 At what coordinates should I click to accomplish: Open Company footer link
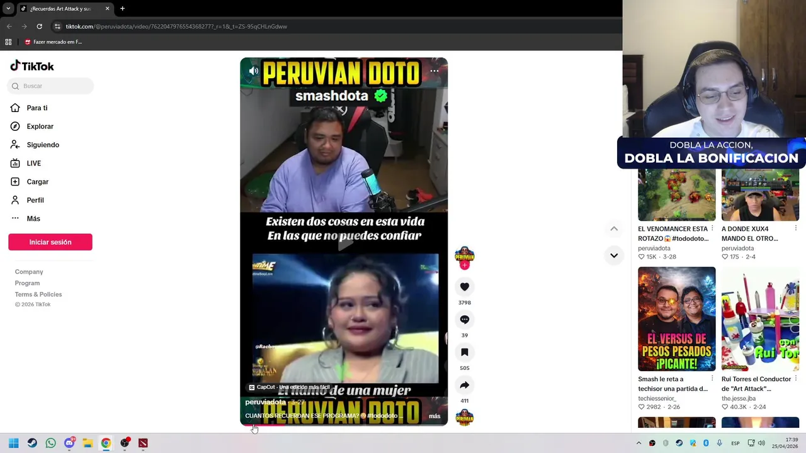[29, 272]
